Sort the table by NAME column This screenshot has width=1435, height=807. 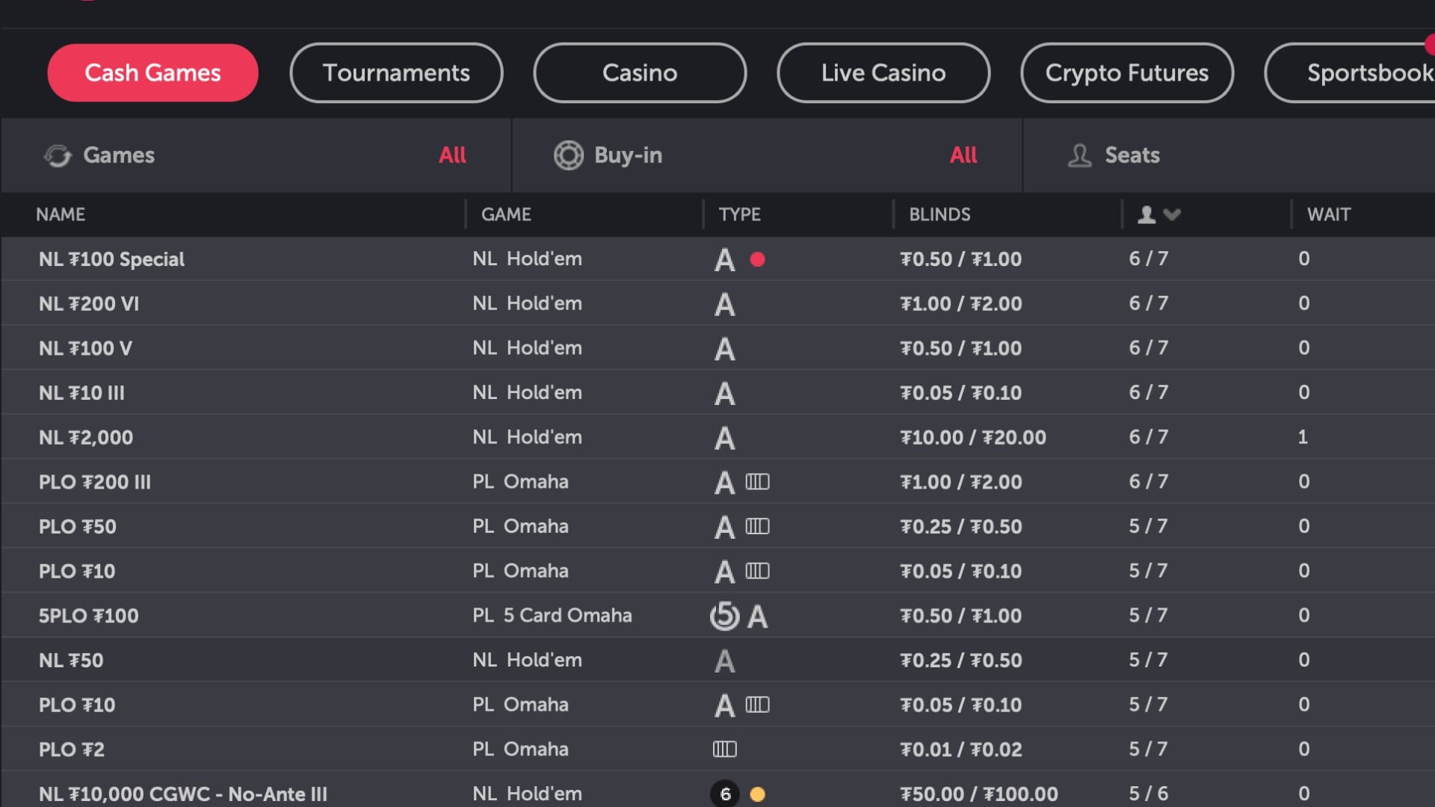[61, 214]
